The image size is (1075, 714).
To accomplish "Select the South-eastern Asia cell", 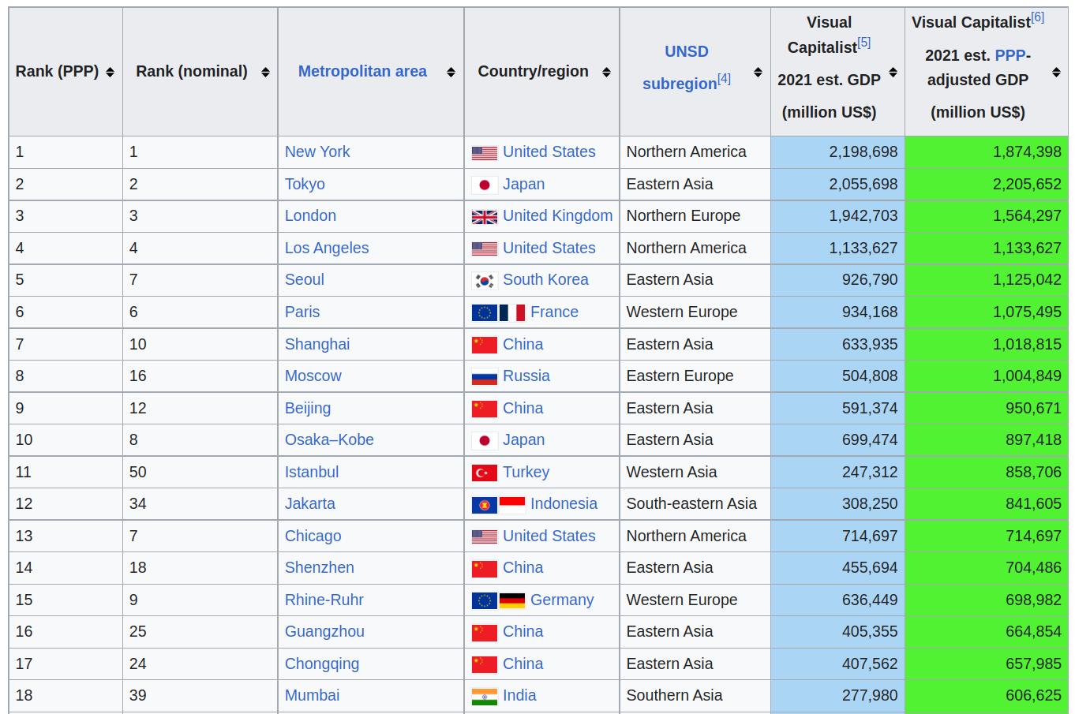I will (695, 503).
